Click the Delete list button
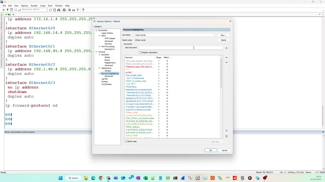325x182 pixels. [x=223, y=40]
